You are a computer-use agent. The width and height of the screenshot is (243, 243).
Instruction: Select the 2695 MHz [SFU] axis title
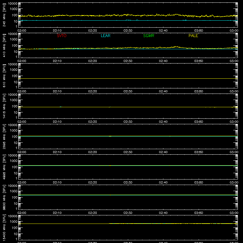pyautogui.click(x=4, y=136)
